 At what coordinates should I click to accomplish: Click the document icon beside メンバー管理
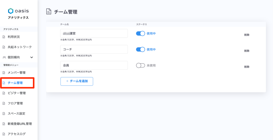point(4,73)
